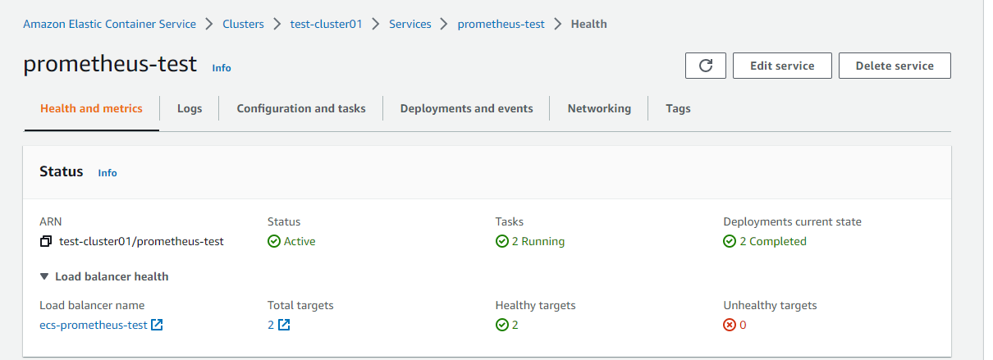Open the Configuration and tasks tab
Screen dimensions: 993x360
click(x=301, y=108)
